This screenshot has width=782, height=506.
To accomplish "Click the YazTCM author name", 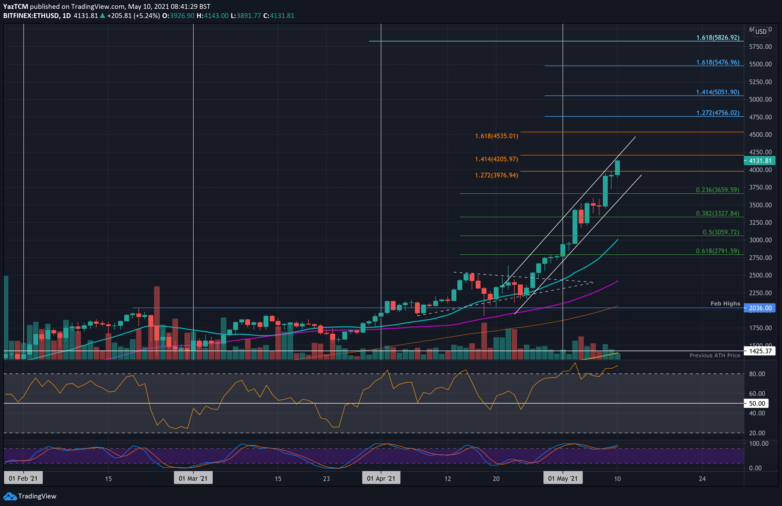I will click(15, 6).
